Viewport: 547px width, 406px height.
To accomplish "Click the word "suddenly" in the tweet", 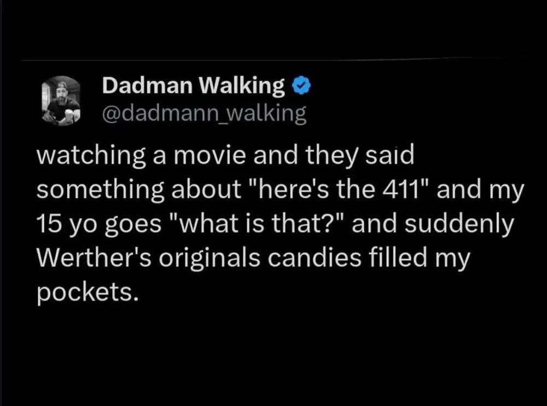I will pyautogui.click(x=459, y=224).
